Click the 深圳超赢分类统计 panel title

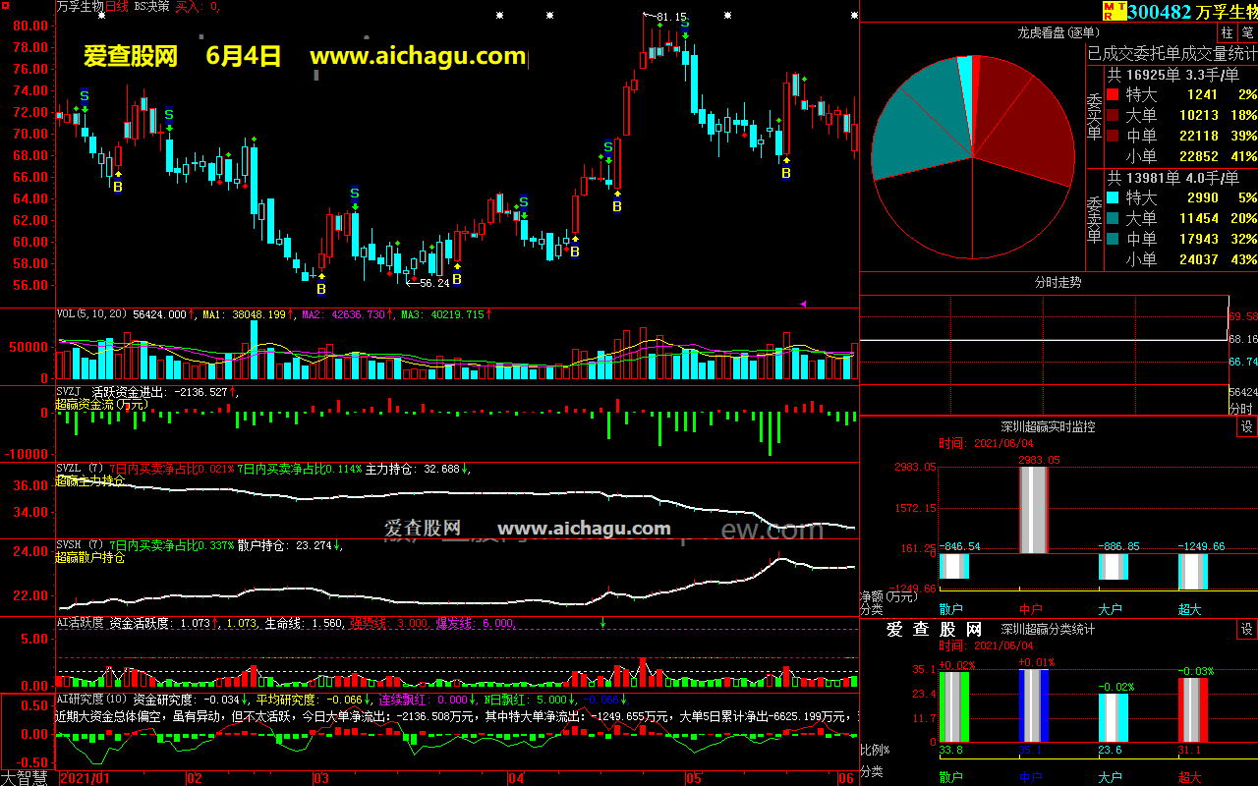[1048, 630]
